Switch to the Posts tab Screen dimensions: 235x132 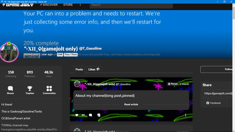point(79,69)
